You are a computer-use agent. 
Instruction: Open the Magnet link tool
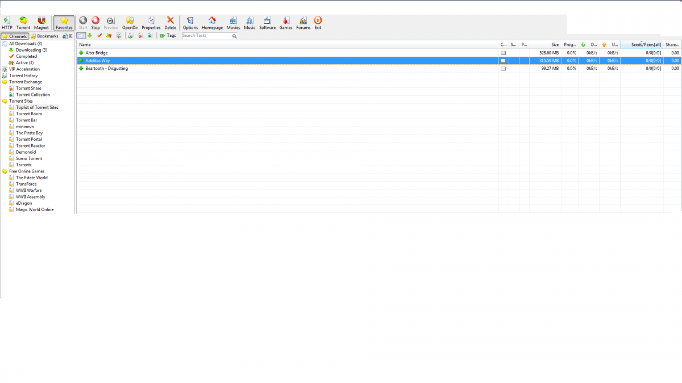tap(41, 23)
